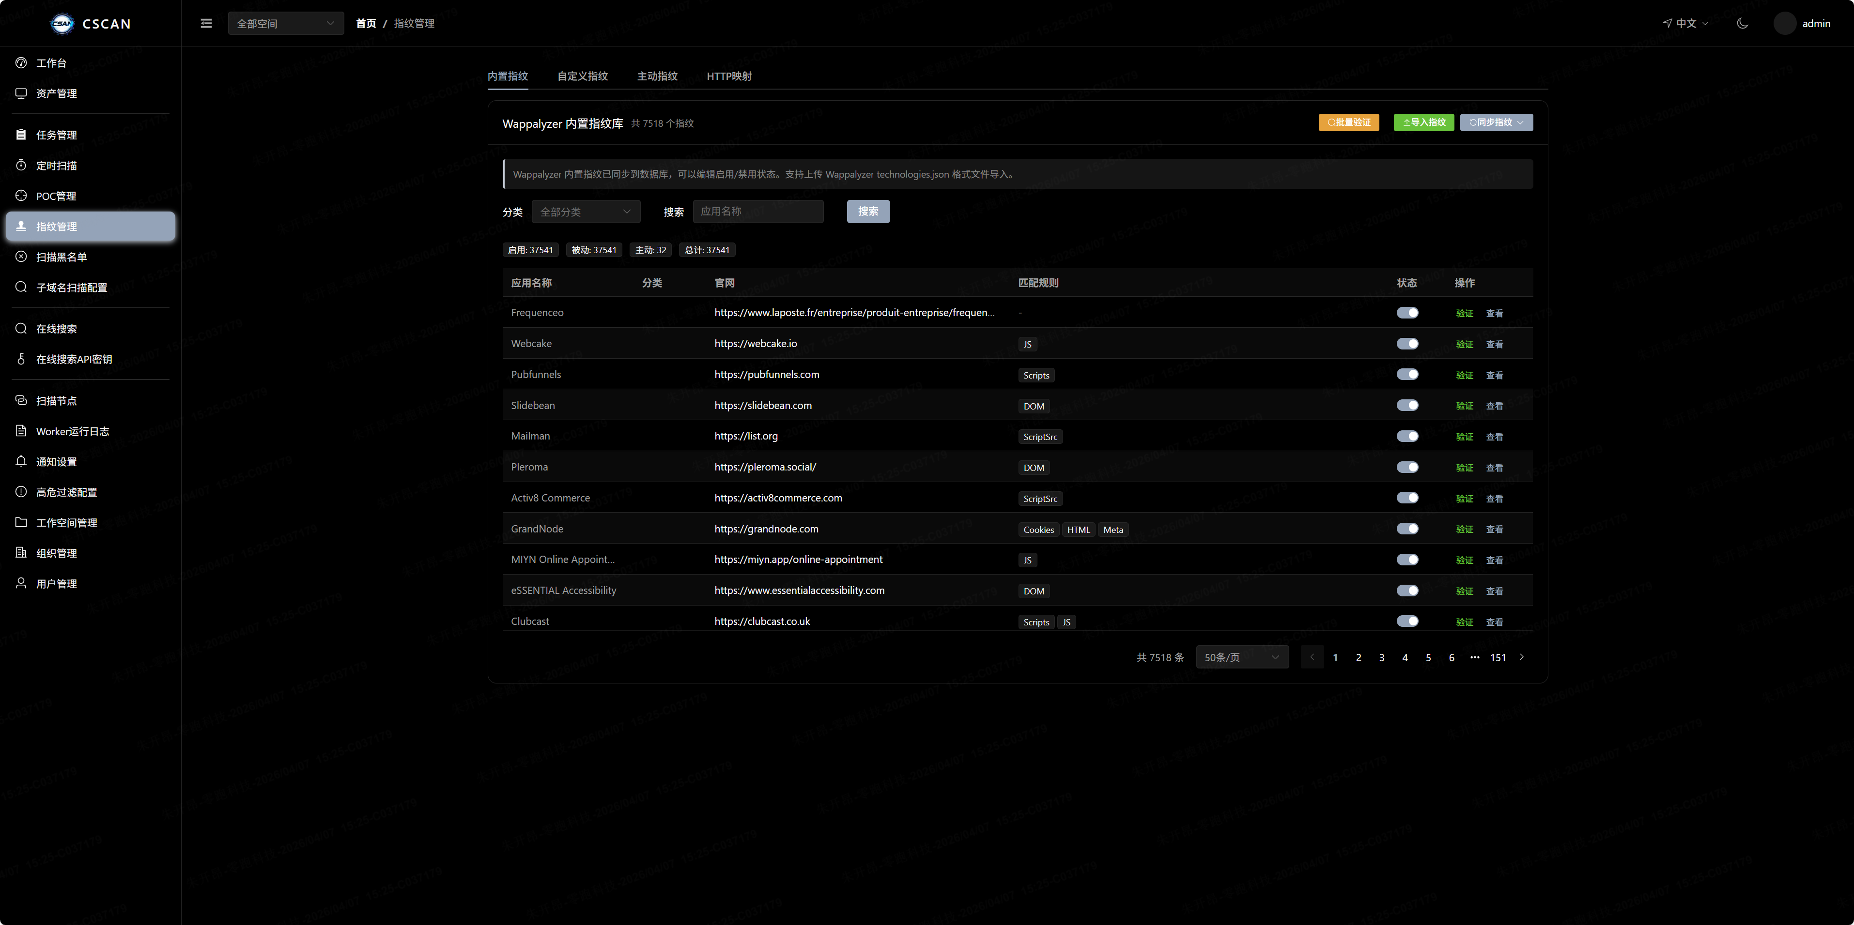Switch to 主动指纹 tab
The width and height of the screenshot is (1854, 925).
click(657, 76)
